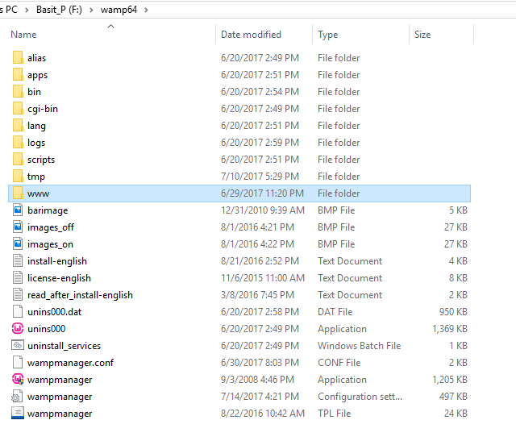This screenshot has height=441, width=516.
Task: Expand the chevron after wamp64 breadcrumb
Action: pos(146,10)
